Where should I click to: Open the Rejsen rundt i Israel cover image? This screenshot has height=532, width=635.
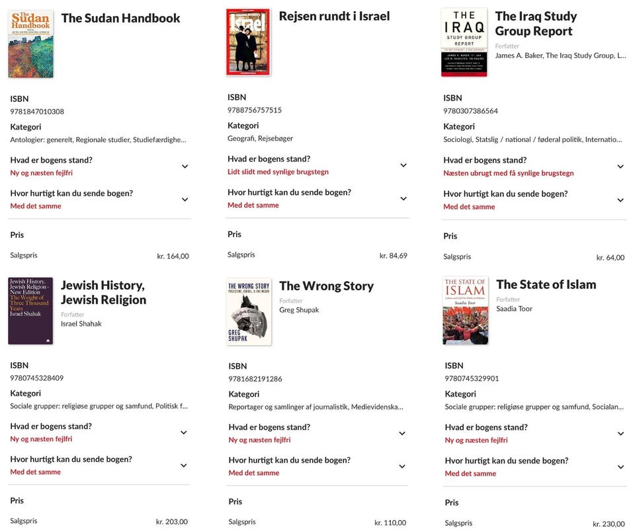248,42
